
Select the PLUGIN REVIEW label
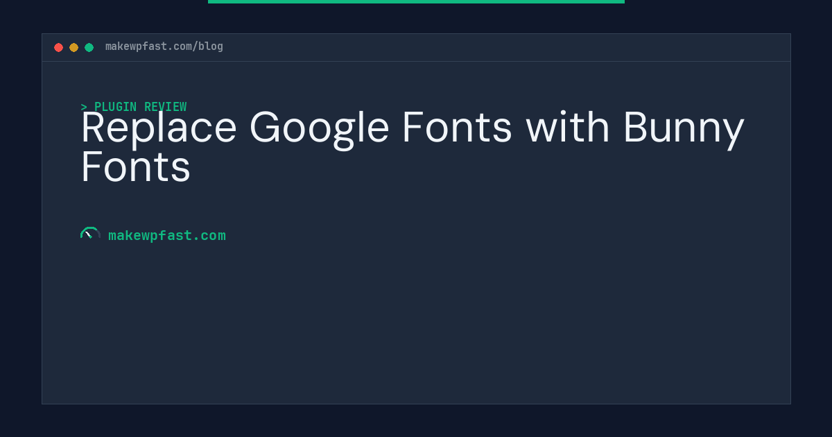point(141,107)
